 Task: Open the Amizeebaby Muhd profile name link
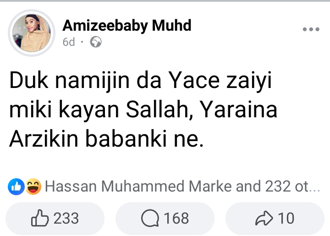(x=126, y=26)
